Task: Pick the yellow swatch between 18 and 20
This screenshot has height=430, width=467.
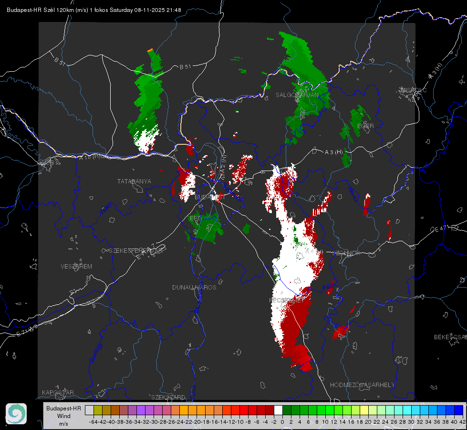Action: [x=364, y=410]
